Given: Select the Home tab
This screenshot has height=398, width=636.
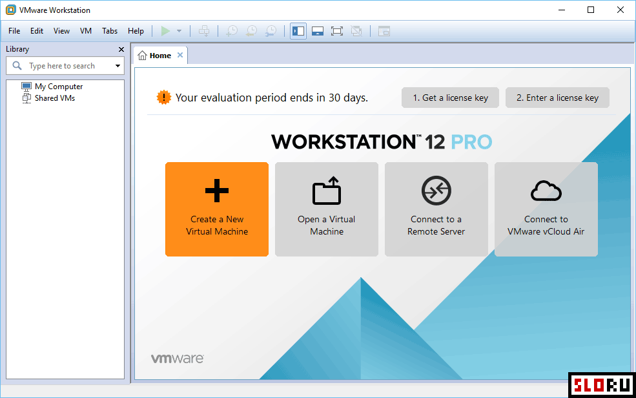Looking at the screenshot, I should coord(160,56).
